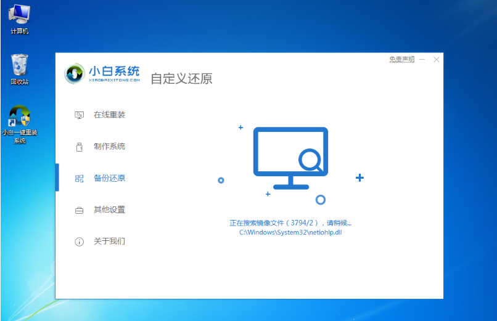Click the large monitor search illustration
497x321 pixels.
pos(290,158)
